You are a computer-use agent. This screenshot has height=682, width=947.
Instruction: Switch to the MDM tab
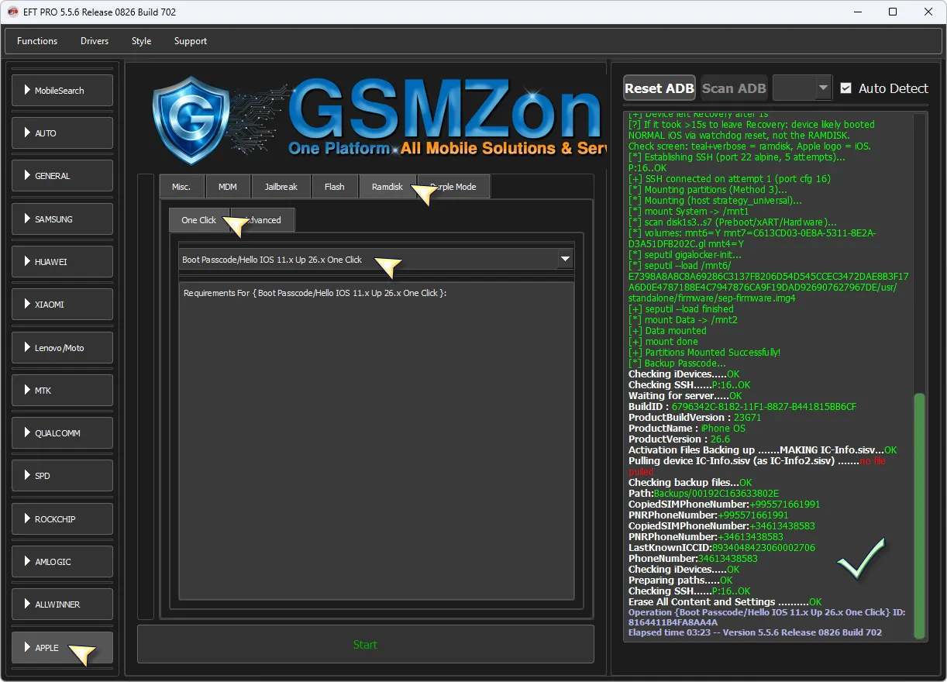[x=228, y=187]
